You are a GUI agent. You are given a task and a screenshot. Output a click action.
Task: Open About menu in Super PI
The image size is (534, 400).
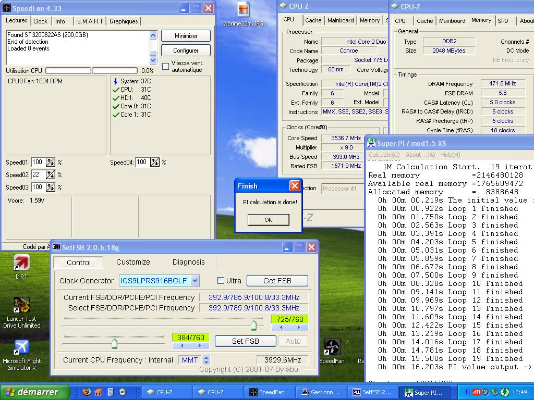click(420, 155)
